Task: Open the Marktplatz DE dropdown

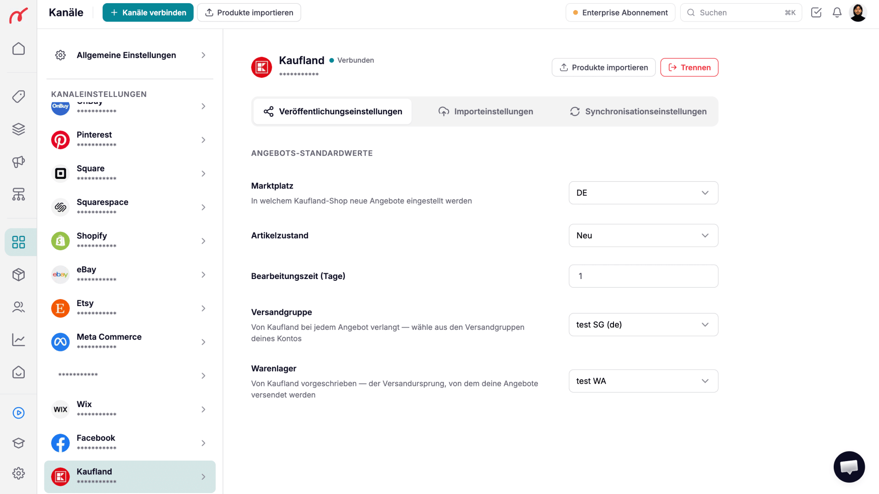Action: (643, 193)
